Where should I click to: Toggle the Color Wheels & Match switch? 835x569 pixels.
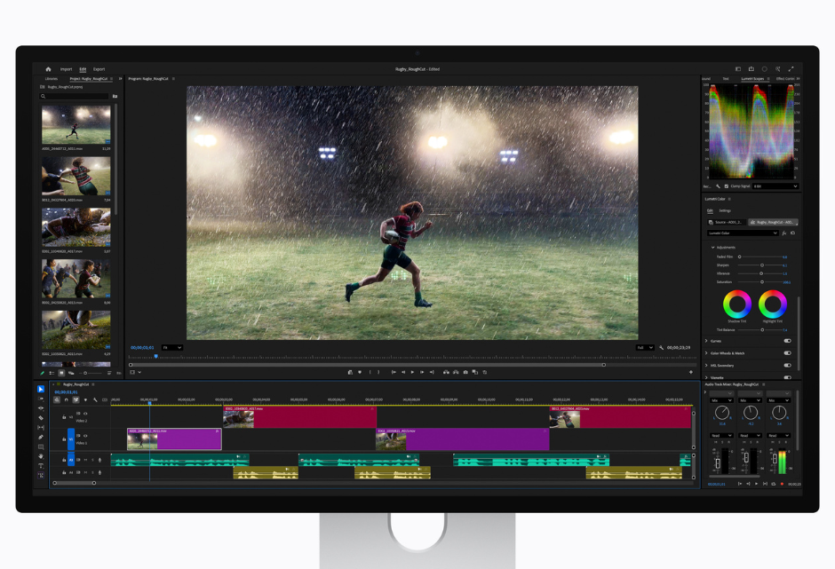point(787,353)
